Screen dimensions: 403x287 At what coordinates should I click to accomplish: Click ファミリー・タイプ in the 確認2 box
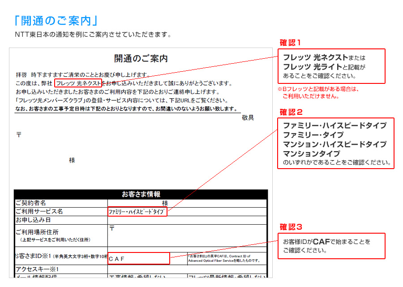[313, 135]
